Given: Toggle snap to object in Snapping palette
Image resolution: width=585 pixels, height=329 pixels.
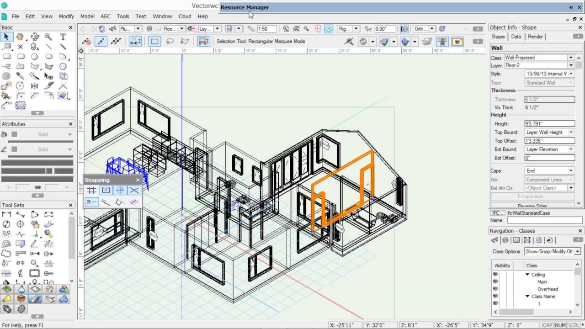Looking at the screenshot, I should pos(106,190).
